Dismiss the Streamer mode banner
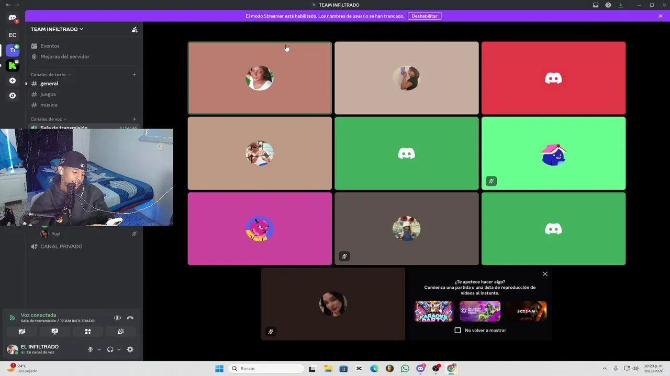Viewport: 670px width, 376px height. (661, 16)
